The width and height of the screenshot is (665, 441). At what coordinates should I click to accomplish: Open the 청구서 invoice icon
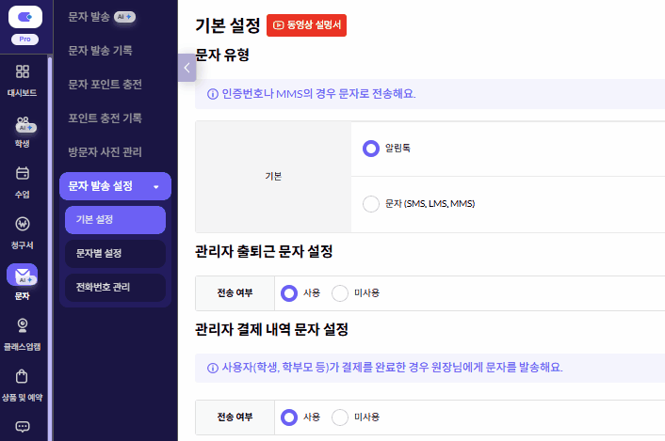(23, 225)
